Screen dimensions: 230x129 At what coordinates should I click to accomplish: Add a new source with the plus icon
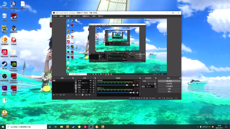pos(76,95)
